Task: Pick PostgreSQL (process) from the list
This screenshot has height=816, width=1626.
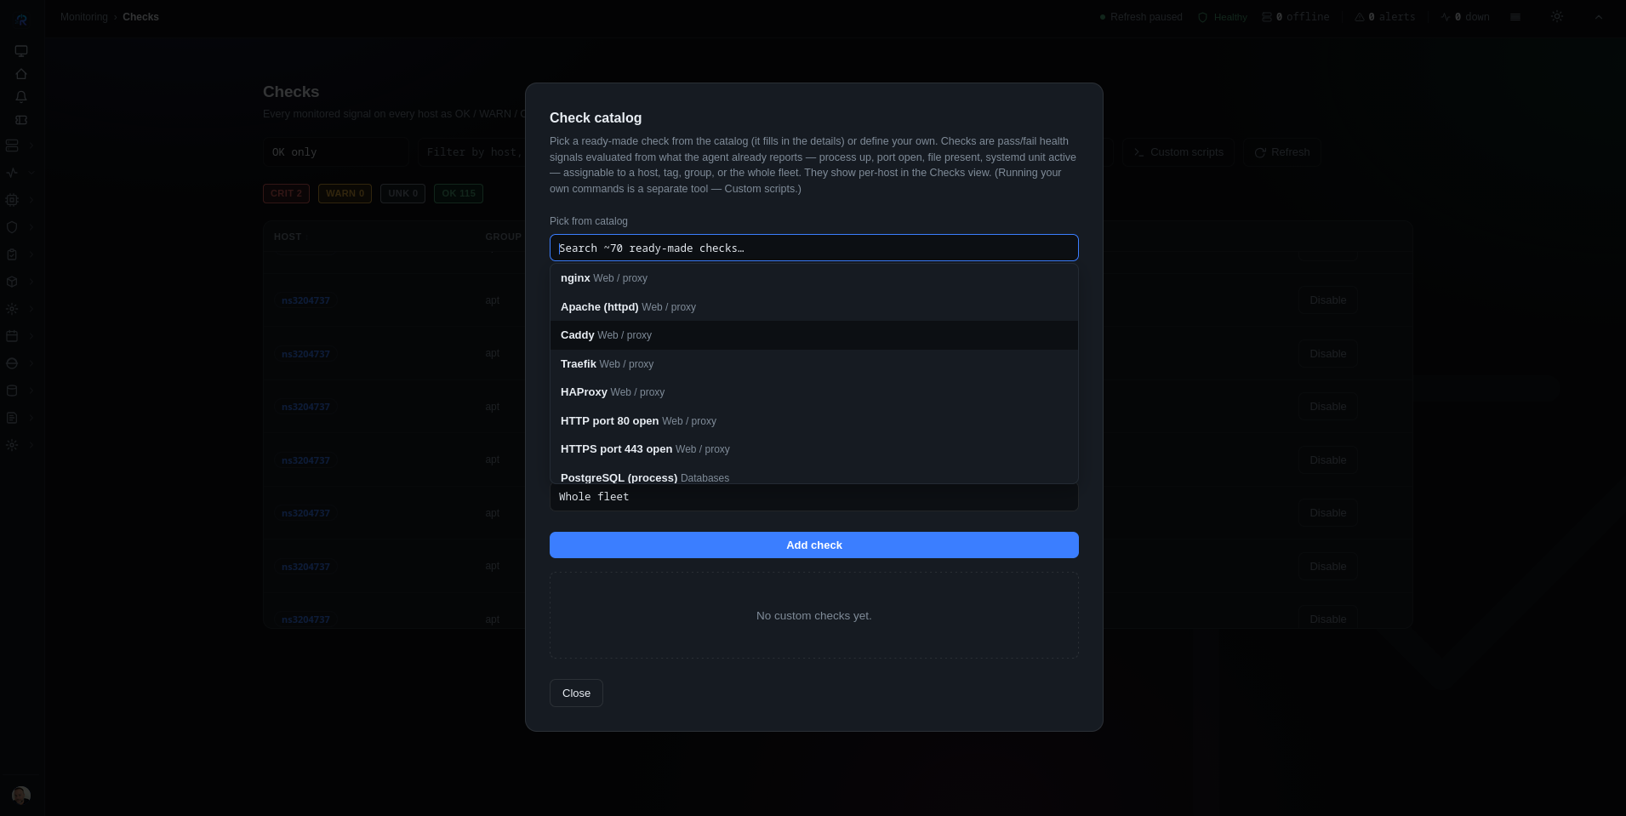Action: click(814, 475)
